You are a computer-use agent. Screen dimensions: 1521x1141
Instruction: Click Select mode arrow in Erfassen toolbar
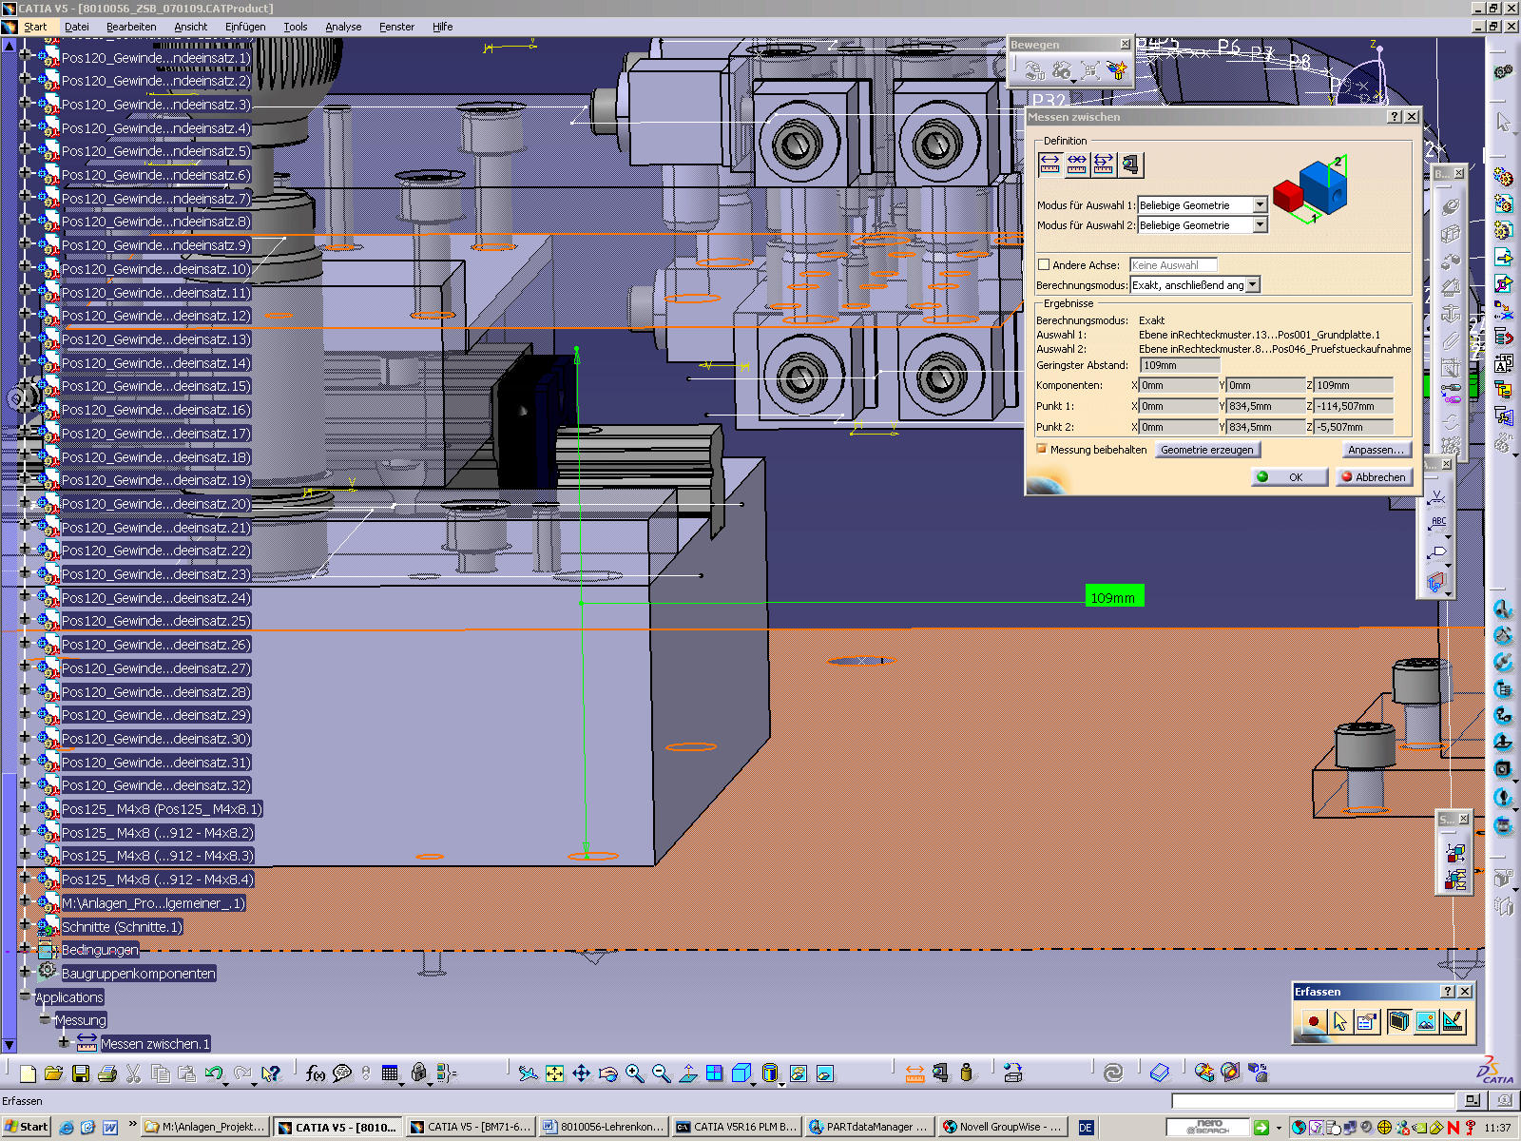(x=1340, y=1022)
